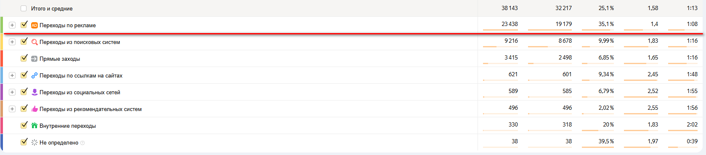Uncheck the Внутренние переходы checkbox

pos(24,125)
